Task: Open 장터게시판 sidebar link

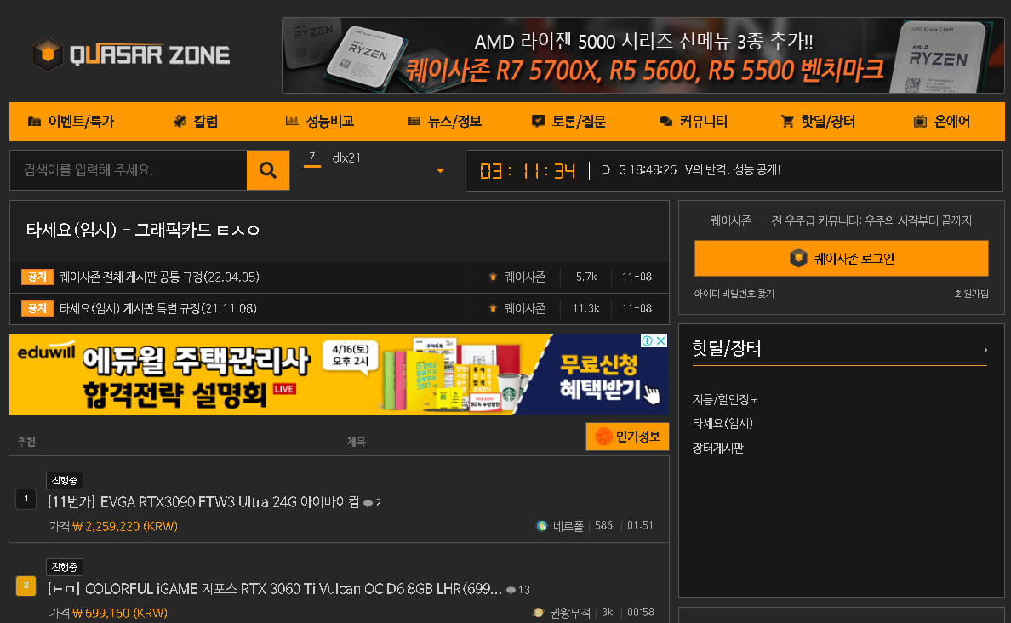Action: [718, 449]
